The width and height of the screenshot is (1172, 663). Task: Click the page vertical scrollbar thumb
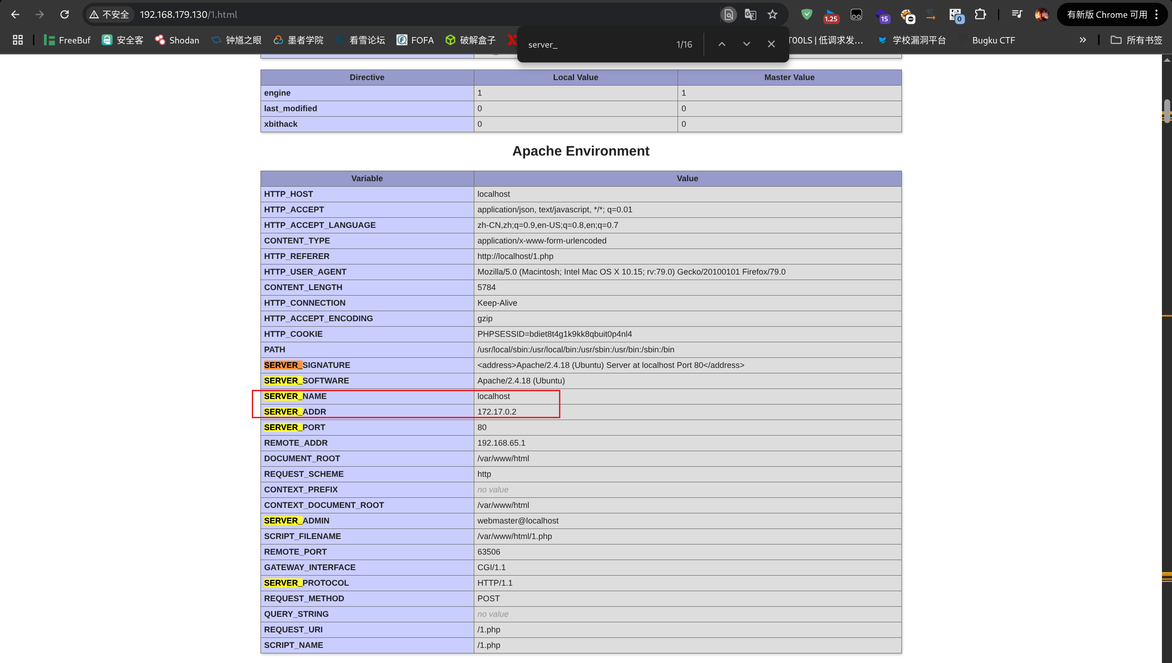coord(1167,111)
